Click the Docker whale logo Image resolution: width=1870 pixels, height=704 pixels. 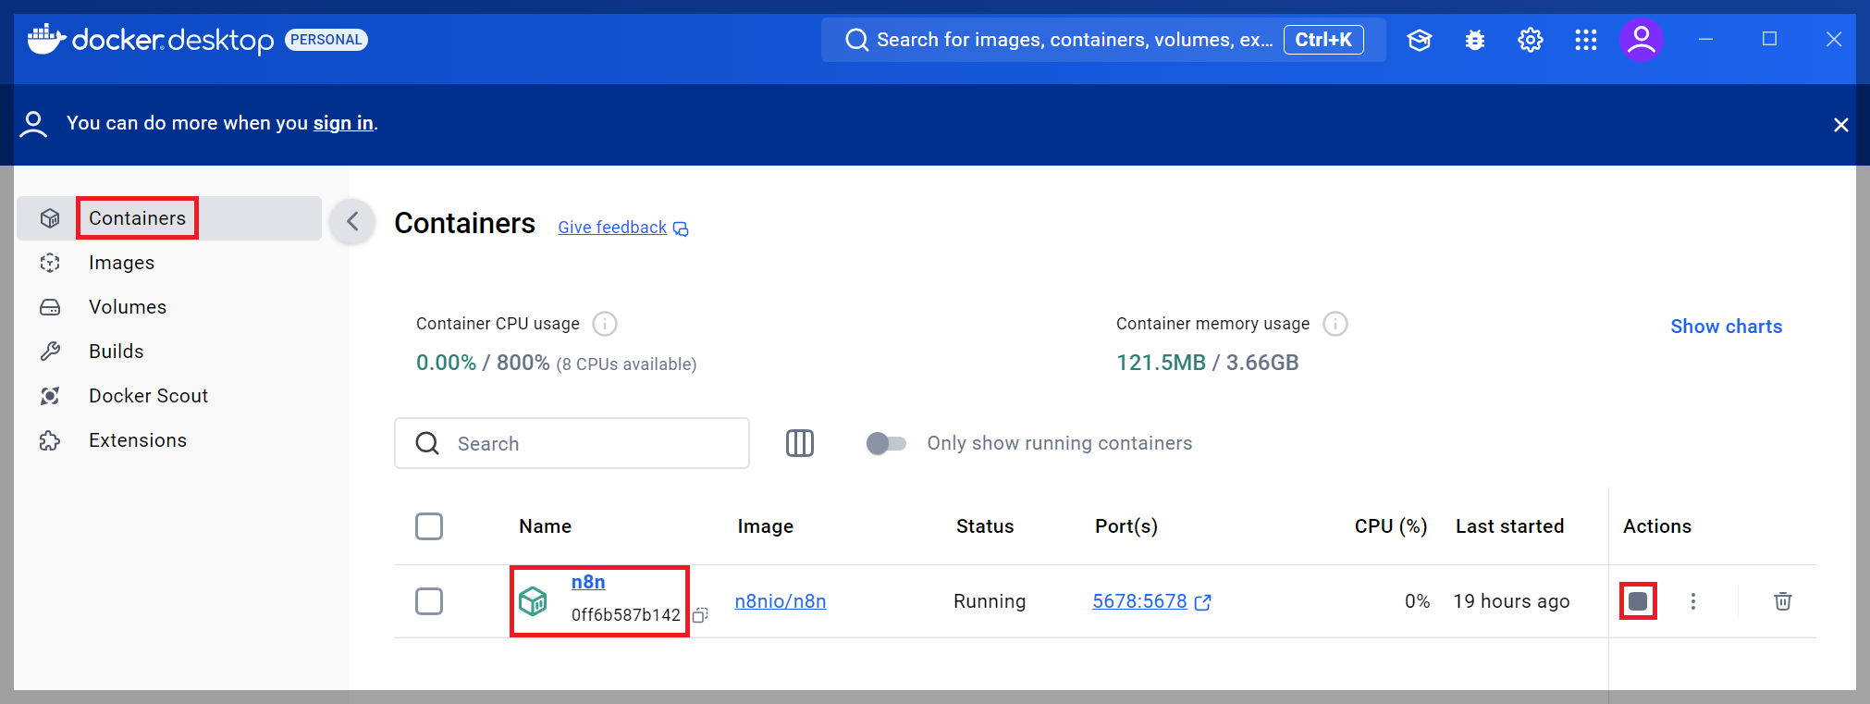[x=46, y=39]
